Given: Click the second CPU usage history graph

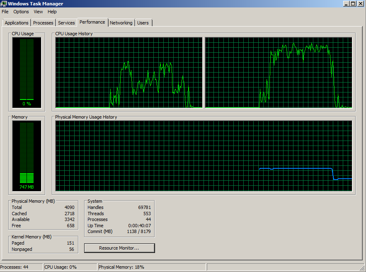Looking at the screenshot, I should (279, 73).
